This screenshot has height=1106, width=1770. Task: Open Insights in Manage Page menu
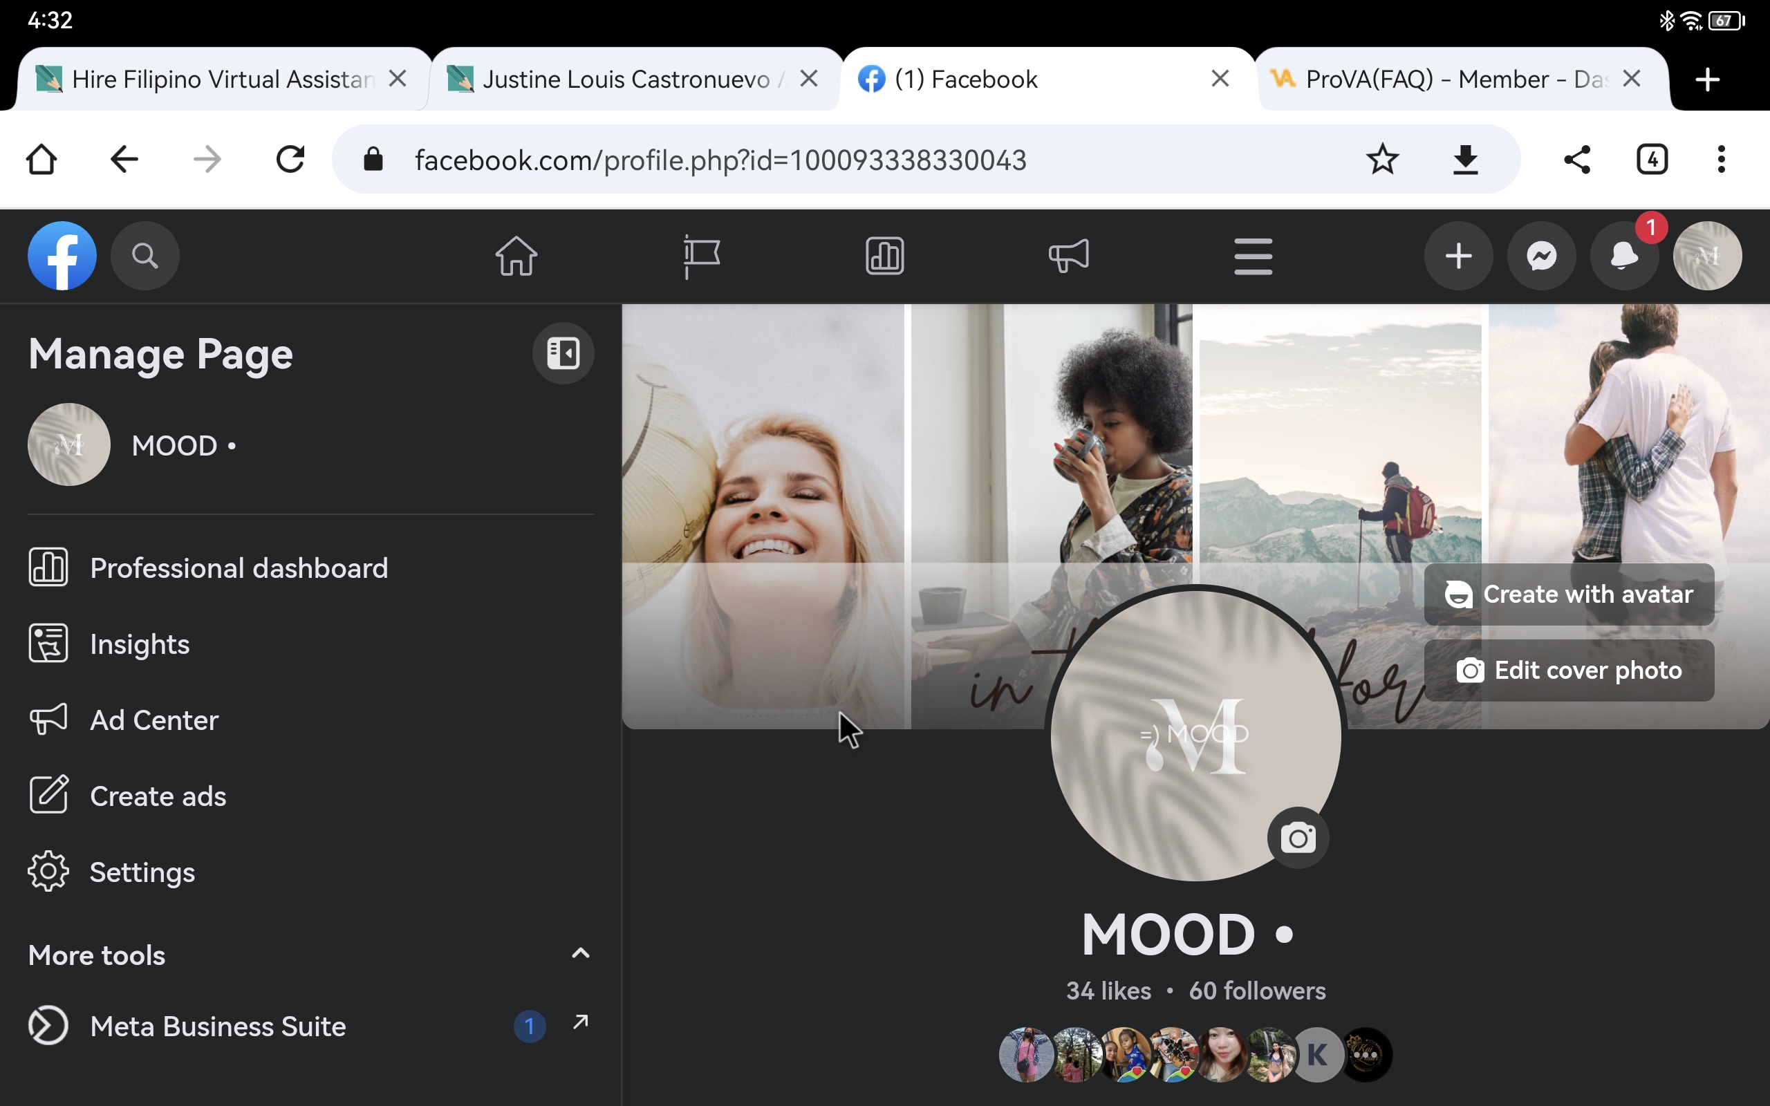coord(139,644)
